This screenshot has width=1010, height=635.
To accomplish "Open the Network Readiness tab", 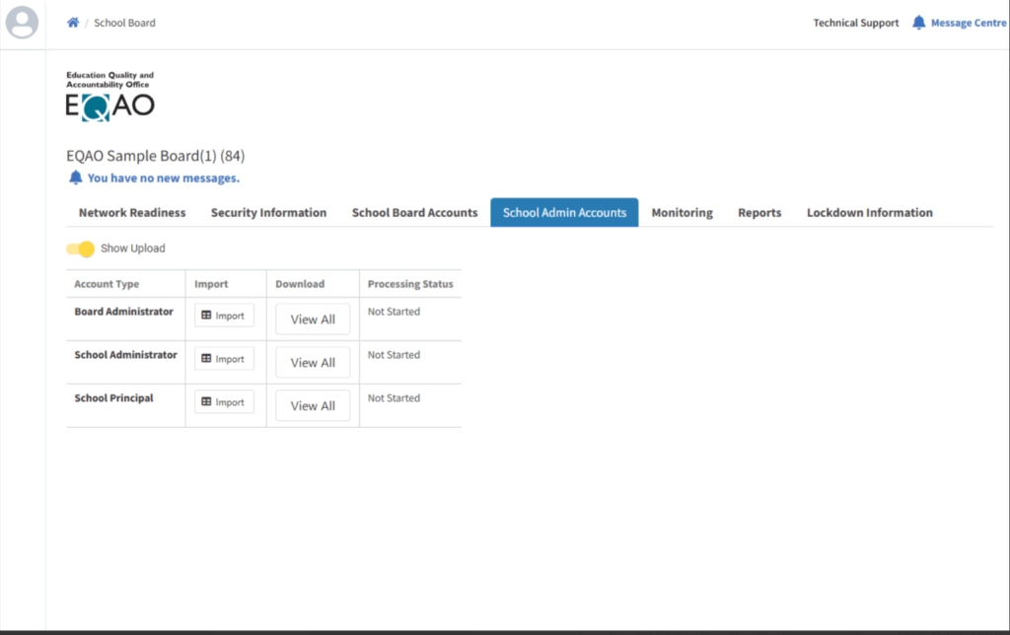I will [x=132, y=213].
